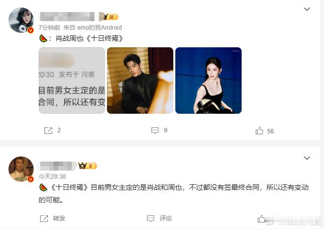This screenshot has height=229, width=324.
Task: Click the 评论 comment icon on second post
Action: (x=150, y=218)
